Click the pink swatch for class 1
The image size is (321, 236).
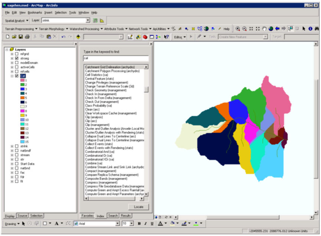pyautogui.click(x=22, y=80)
